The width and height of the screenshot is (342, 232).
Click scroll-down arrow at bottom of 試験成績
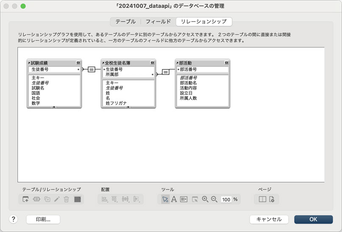[x=54, y=107]
